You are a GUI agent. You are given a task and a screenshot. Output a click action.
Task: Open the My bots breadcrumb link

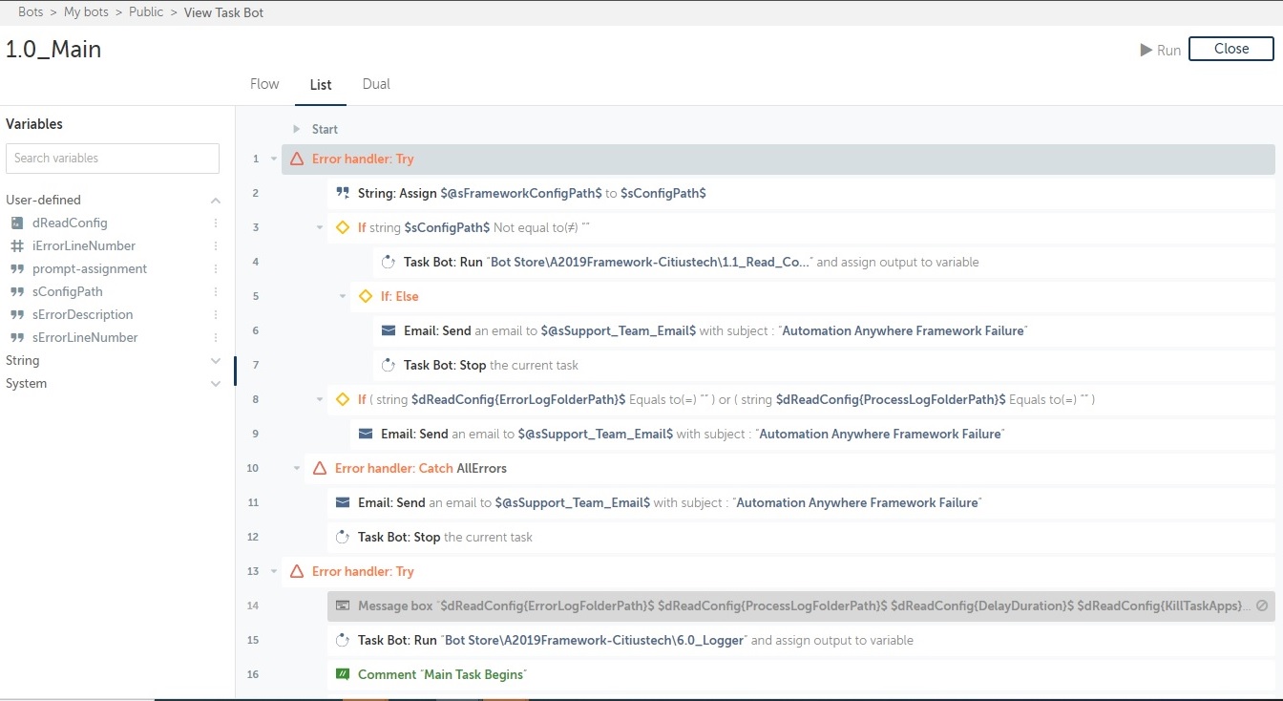(x=86, y=12)
